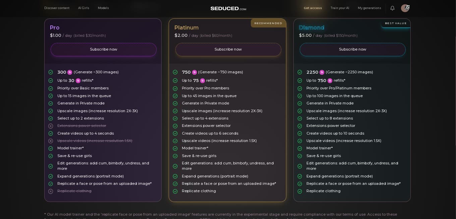Image resolution: width=456 pixels, height=219 pixels.
Task: Click check icon beside 'Priority over Pro/Platinum members'
Action: pos(300,88)
